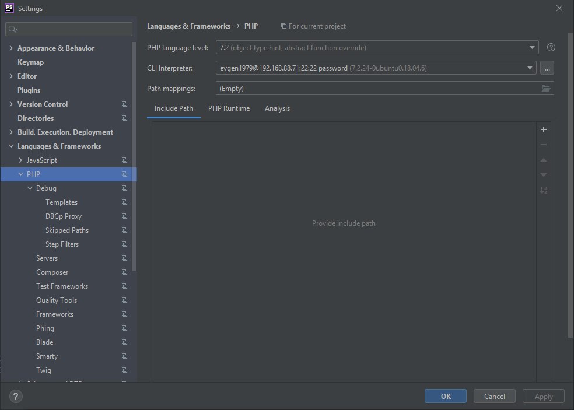The image size is (574, 410).
Task: Click the move up arrow icon
Action: (544, 160)
